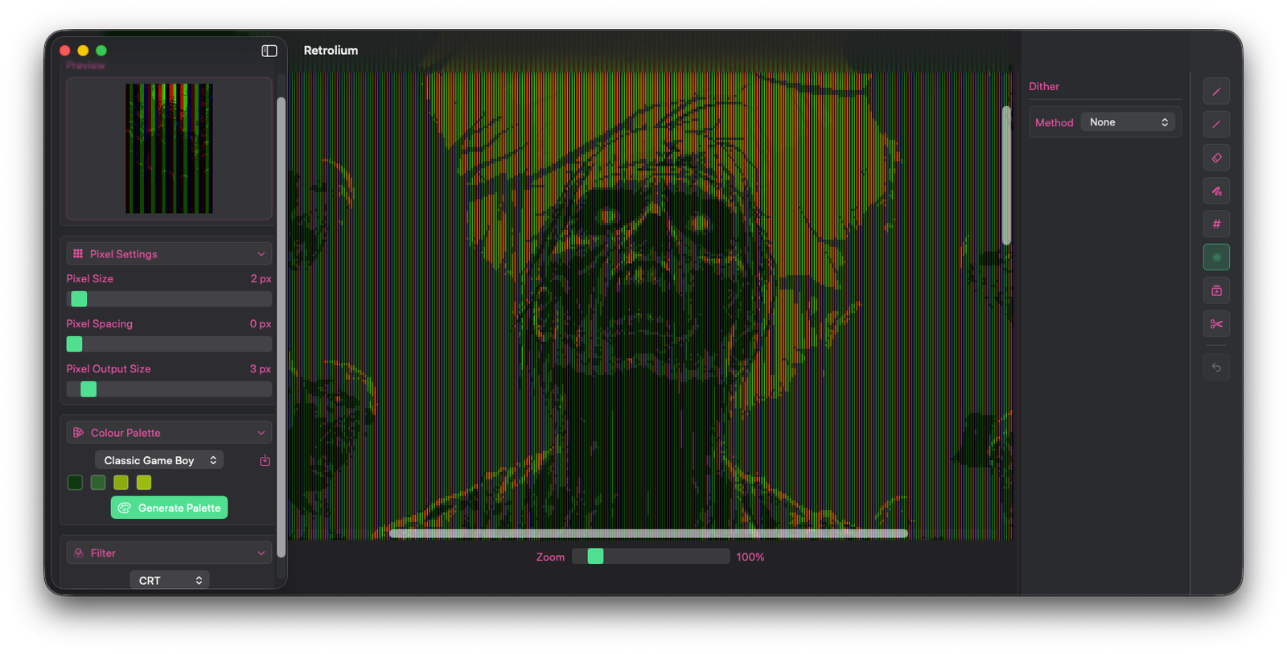Click the undo arrow button
The height and width of the screenshot is (654, 1287).
point(1216,368)
